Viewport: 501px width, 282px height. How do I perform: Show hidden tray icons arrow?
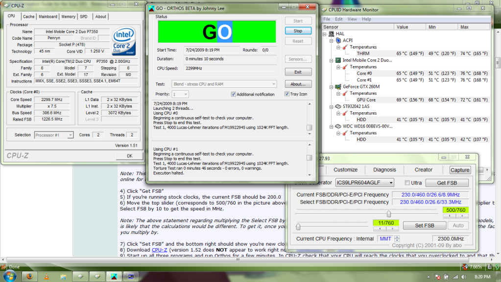point(429,277)
